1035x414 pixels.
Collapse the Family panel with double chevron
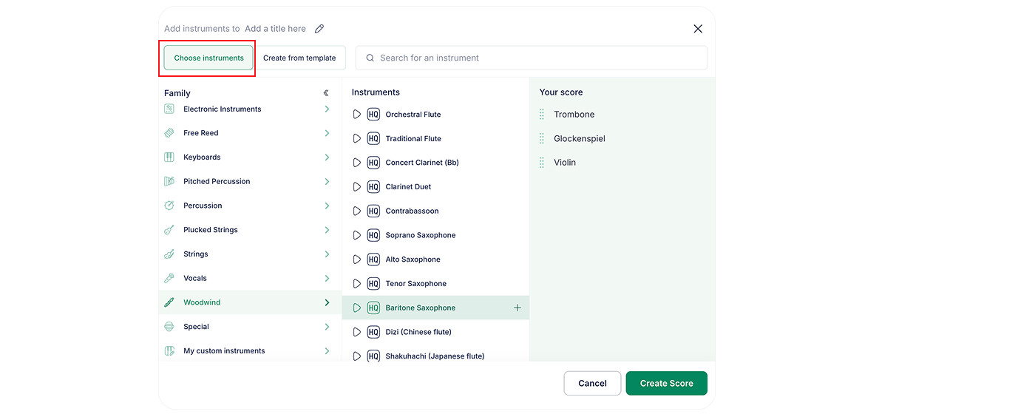[x=326, y=93]
